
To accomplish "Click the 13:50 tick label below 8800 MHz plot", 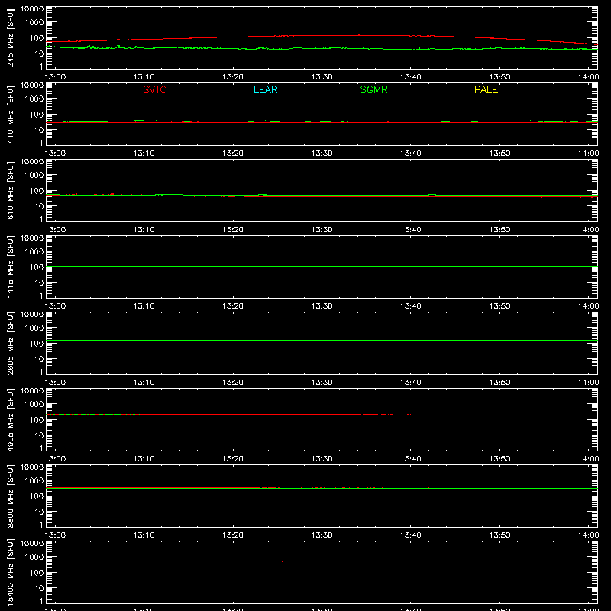I will click(499, 535).
